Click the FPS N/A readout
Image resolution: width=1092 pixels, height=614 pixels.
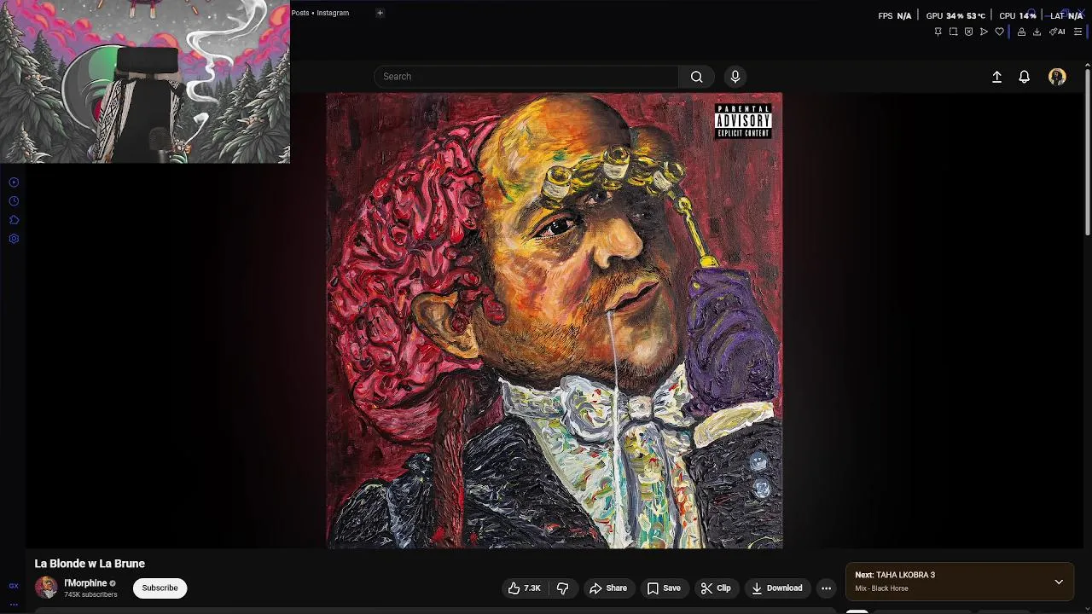pyautogui.click(x=894, y=15)
